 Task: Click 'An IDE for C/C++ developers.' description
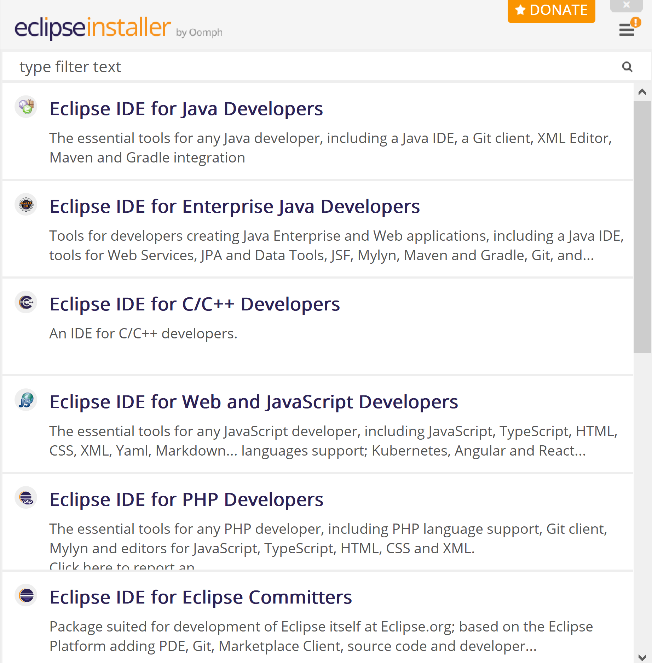coord(143,333)
